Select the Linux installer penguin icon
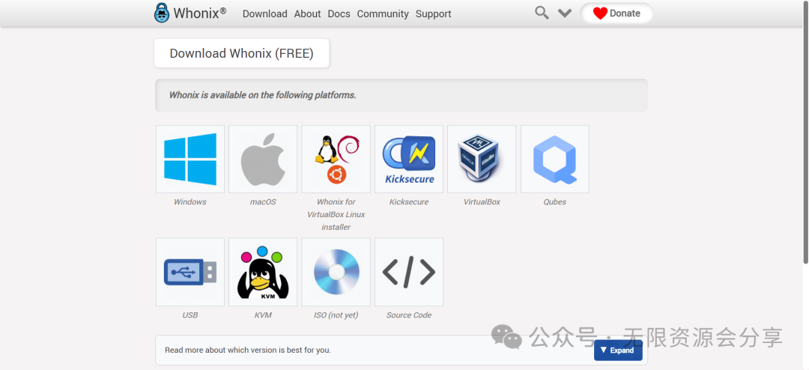This screenshot has width=809, height=370. coord(336,159)
